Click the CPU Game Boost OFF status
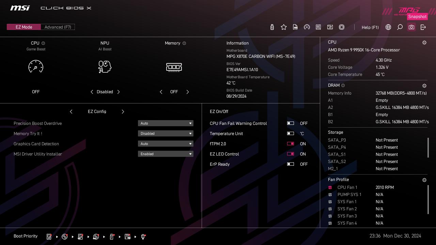Viewport: 436px width, 245px height. tap(36, 92)
